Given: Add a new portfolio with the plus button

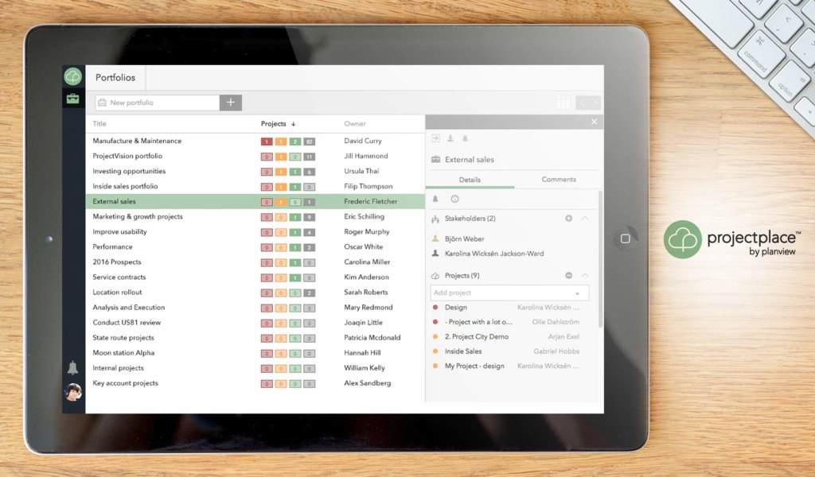Looking at the screenshot, I should (x=230, y=103).
